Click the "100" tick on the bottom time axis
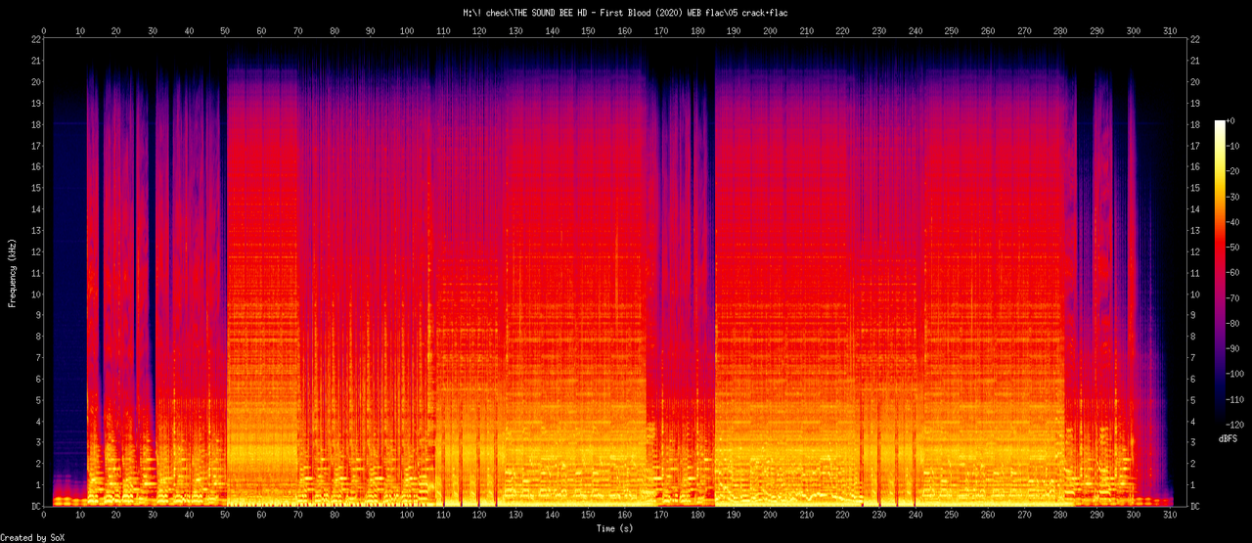Screen dimensions: 1252x543 pos(407,515)
